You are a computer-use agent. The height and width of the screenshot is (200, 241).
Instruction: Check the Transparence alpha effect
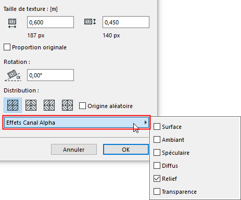pos(157,192)
